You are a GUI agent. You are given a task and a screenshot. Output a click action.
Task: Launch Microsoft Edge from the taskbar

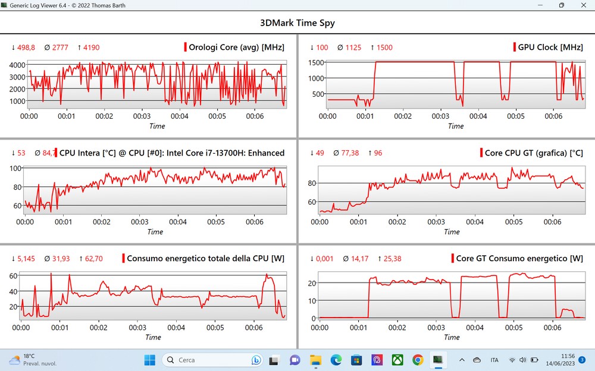336,360
